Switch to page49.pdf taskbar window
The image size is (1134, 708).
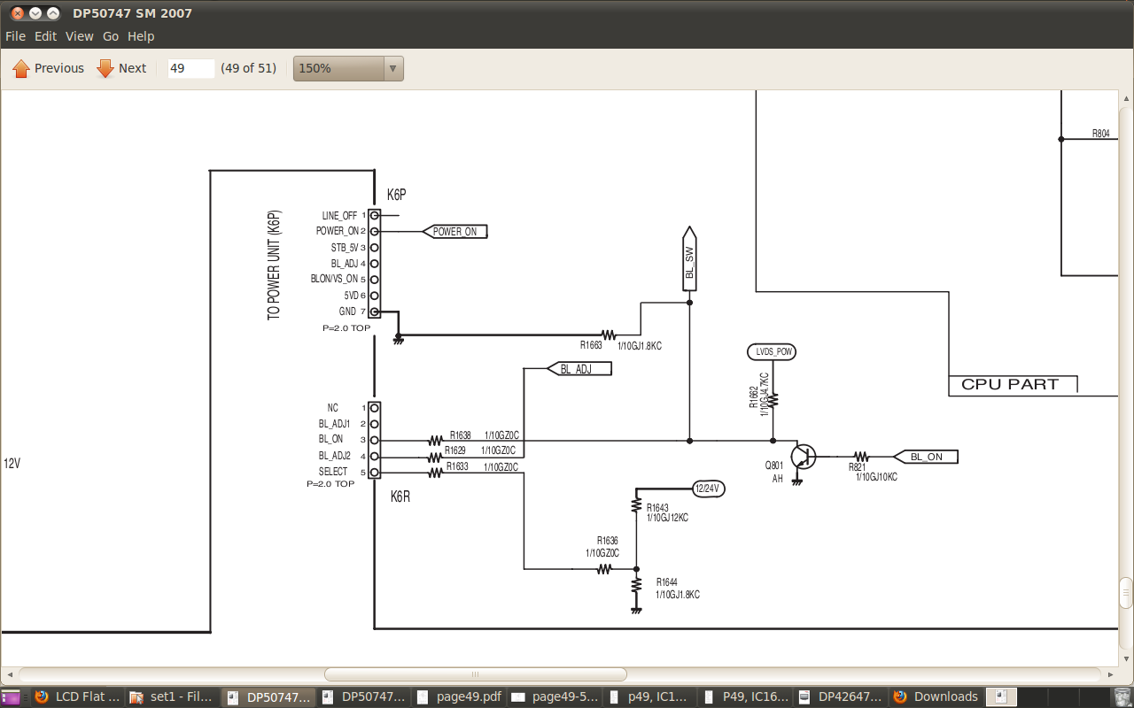point(457,696)
